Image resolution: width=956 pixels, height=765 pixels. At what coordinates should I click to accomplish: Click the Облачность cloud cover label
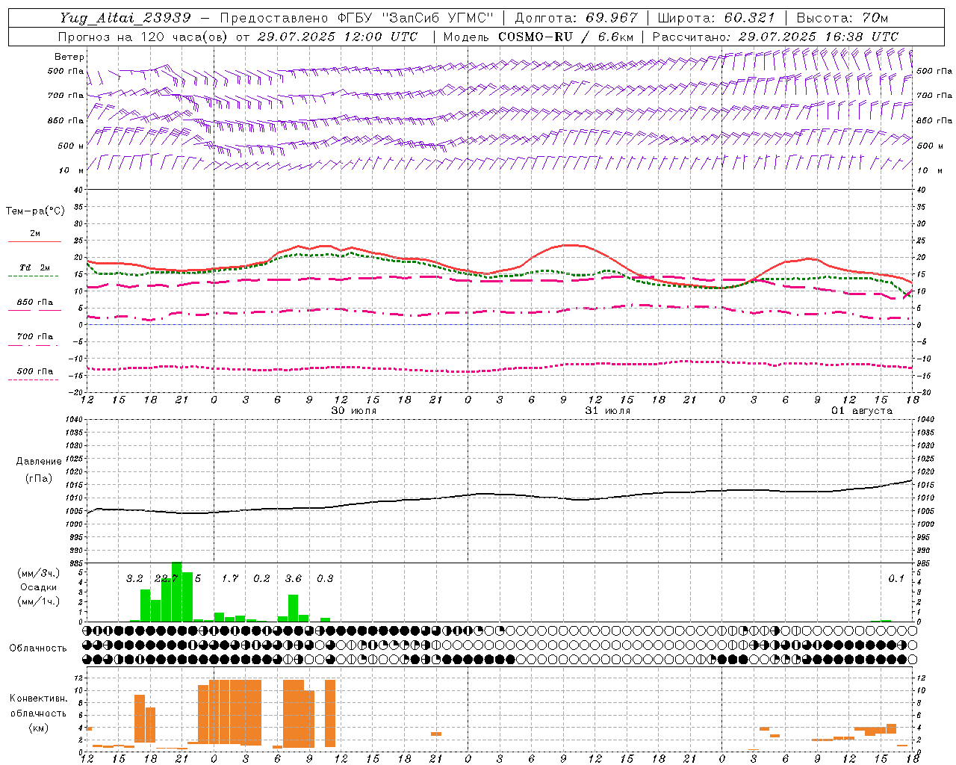click(x=38, y=648)
